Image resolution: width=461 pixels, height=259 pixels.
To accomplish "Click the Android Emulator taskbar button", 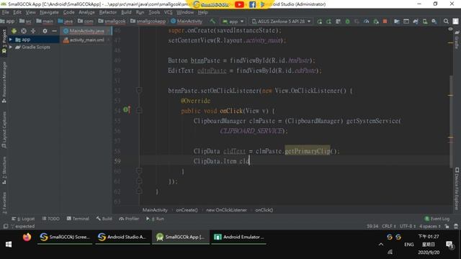I will (239, 237).
